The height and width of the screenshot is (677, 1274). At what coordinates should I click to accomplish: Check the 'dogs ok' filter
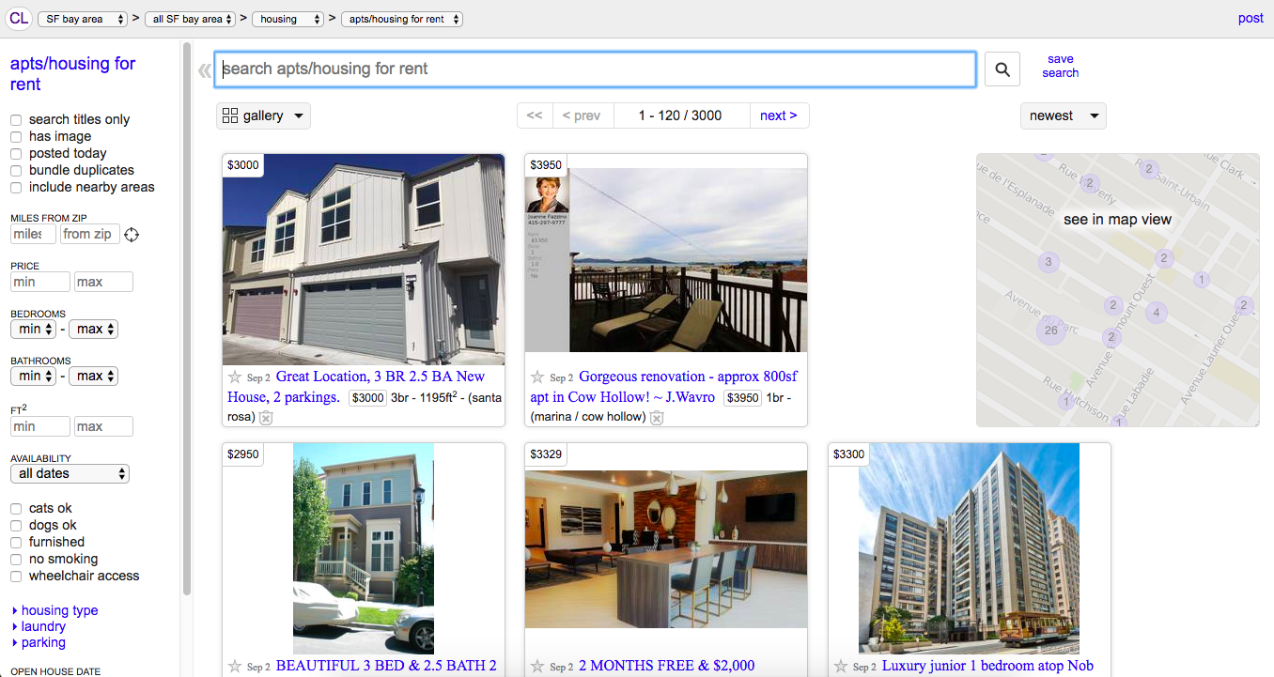[15, 525]
